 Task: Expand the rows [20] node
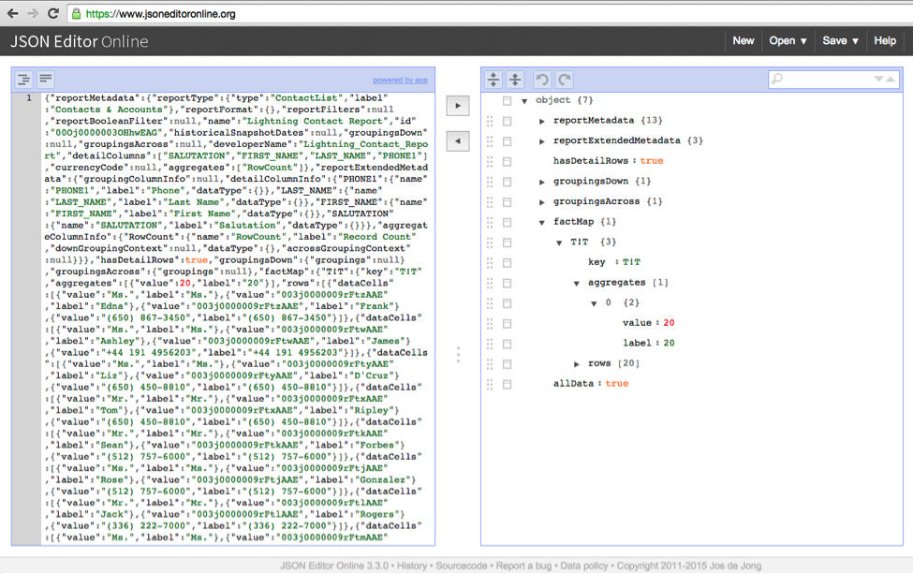tap(577, 364)
